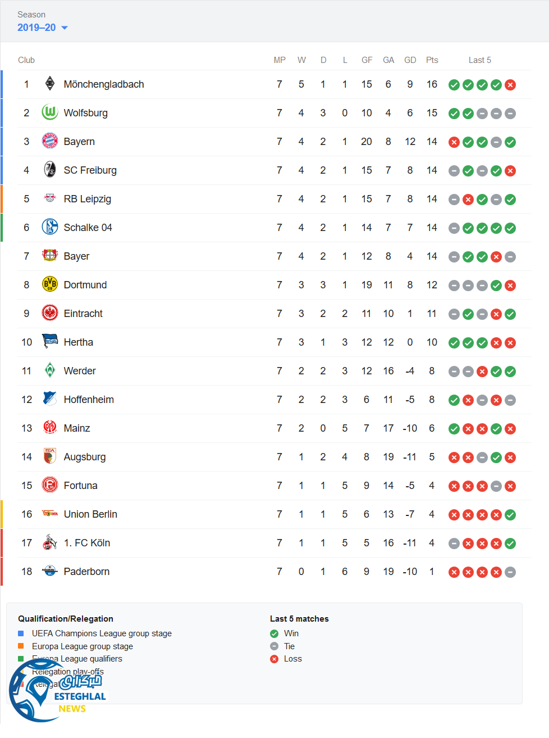Open the Union Berlin team link

pyautogui.click(x=90, y=514)
